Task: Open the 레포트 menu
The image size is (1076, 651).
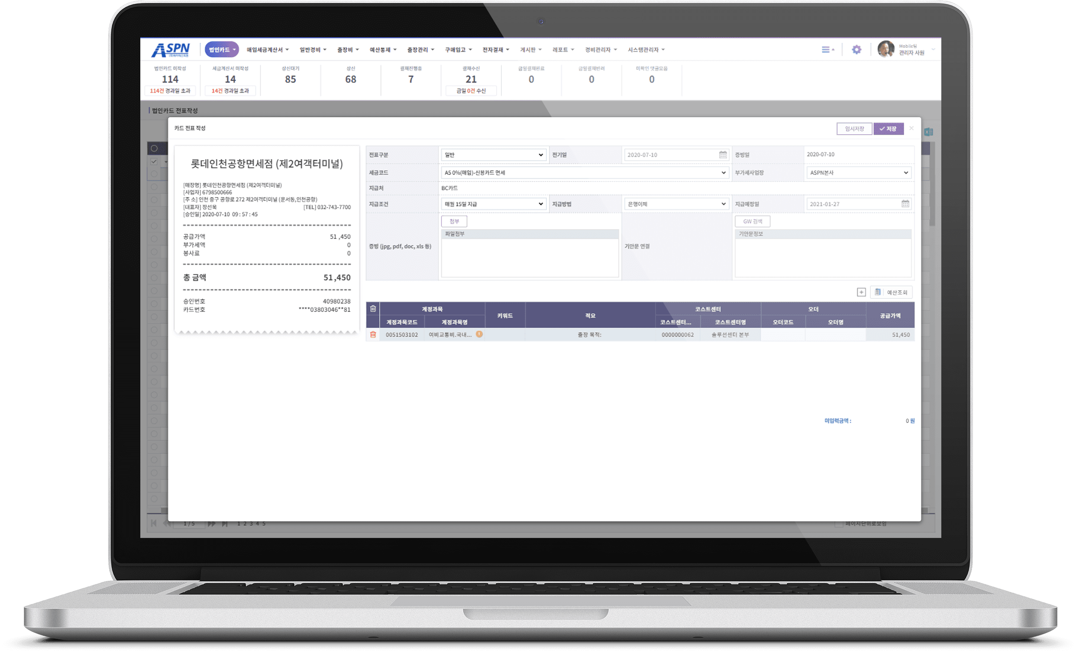Action: pos(563,50)
